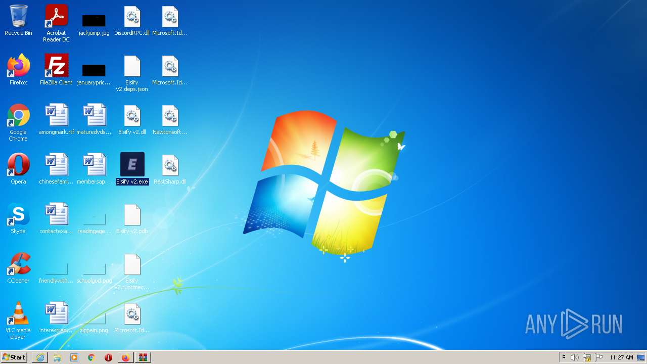Select chinesefami... Word document

pyautogui.click(x=56, y=169)
